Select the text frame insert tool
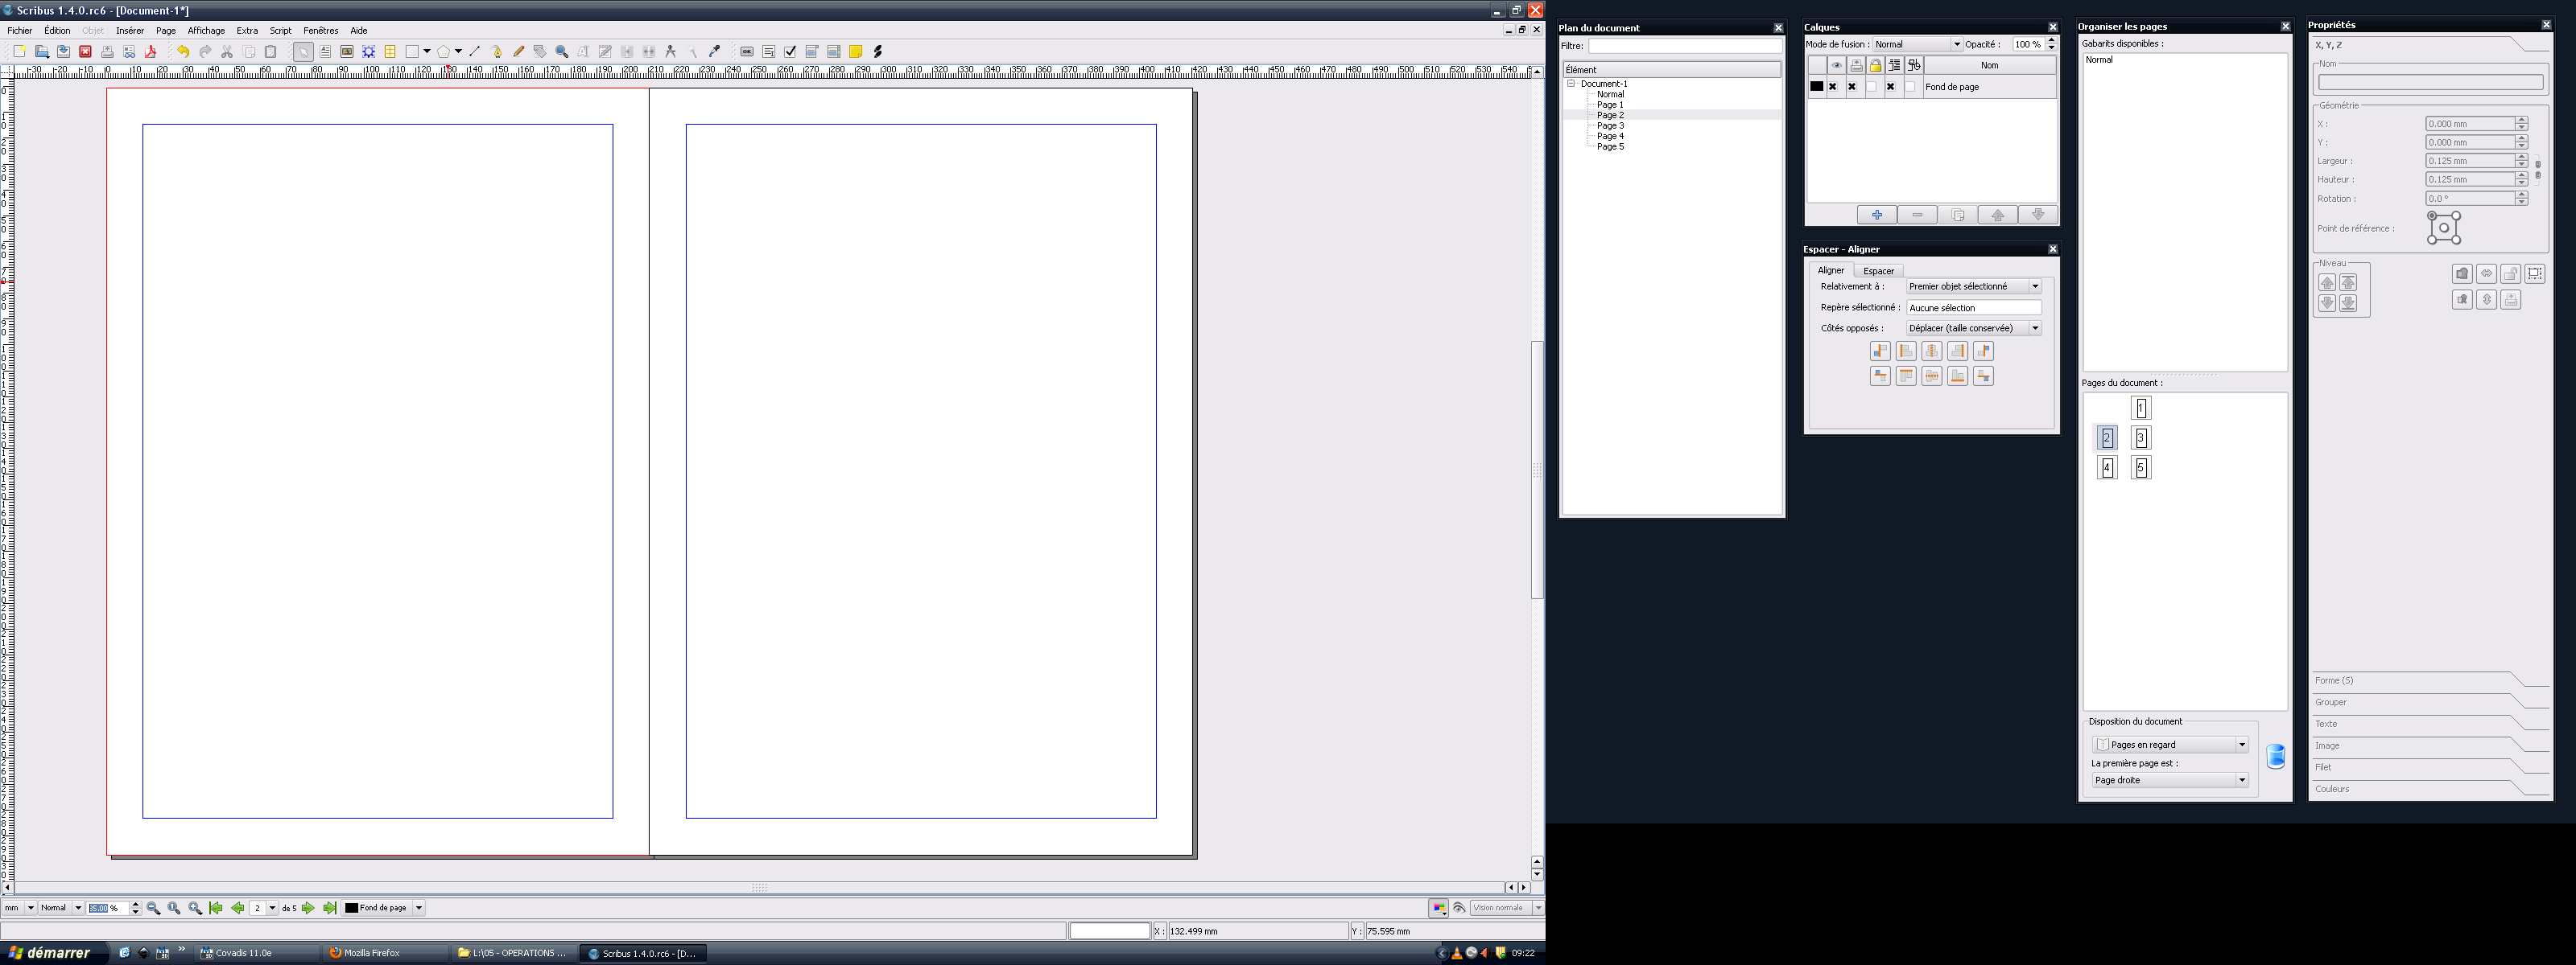The width and height of the screenshot is (2576, 965). click(x=325, y=52)
